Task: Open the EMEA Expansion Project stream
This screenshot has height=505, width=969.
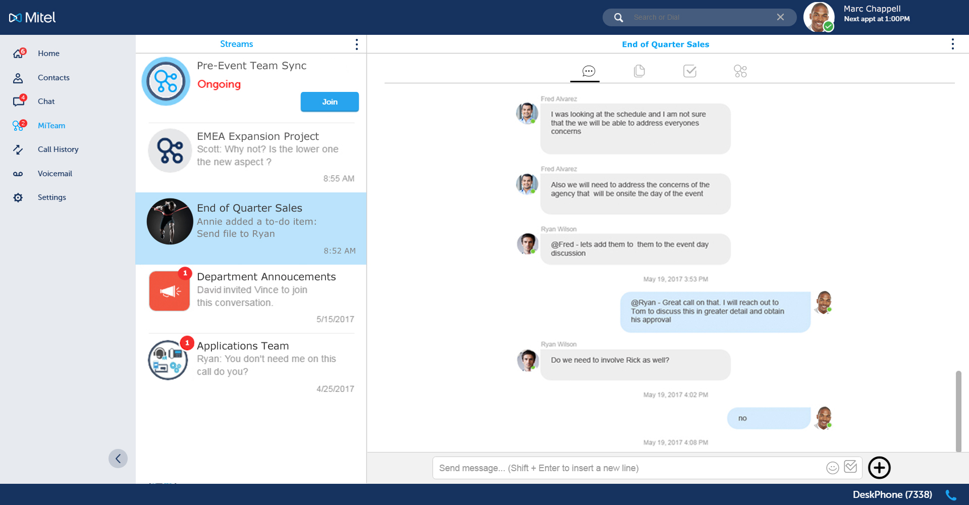Action: point(251,157)
